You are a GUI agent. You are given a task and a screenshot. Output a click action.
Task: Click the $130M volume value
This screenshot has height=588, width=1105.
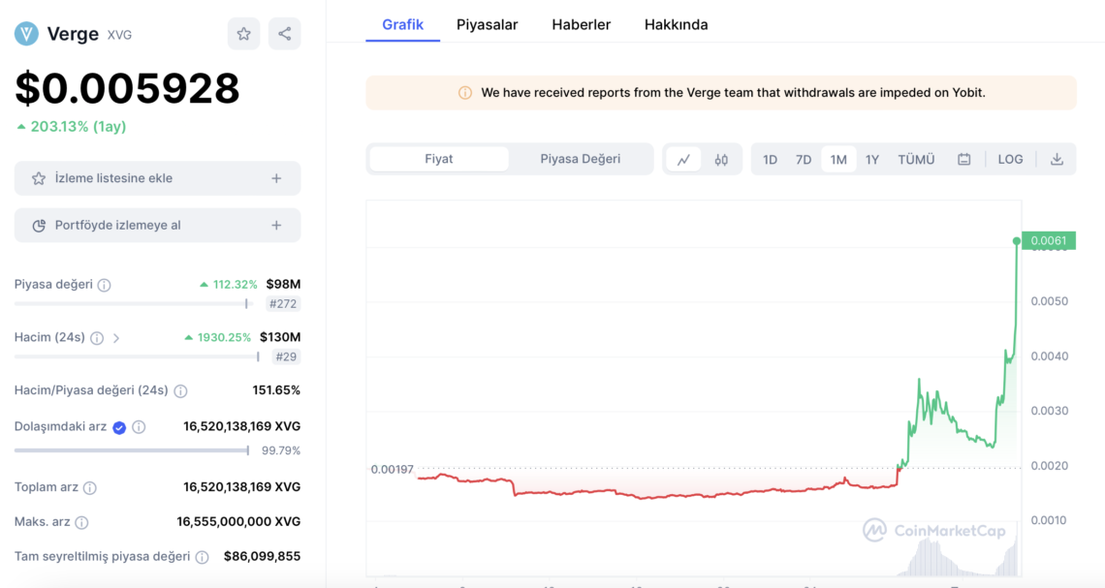coord(280,337)
